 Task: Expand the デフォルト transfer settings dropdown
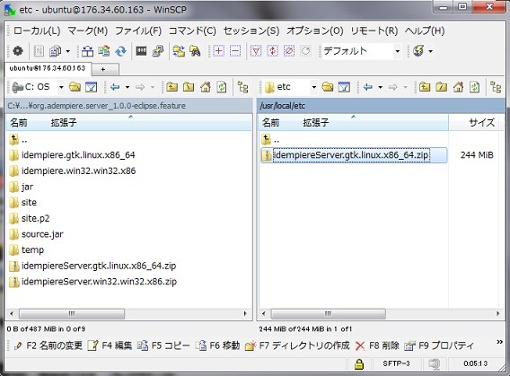point(397,51)
